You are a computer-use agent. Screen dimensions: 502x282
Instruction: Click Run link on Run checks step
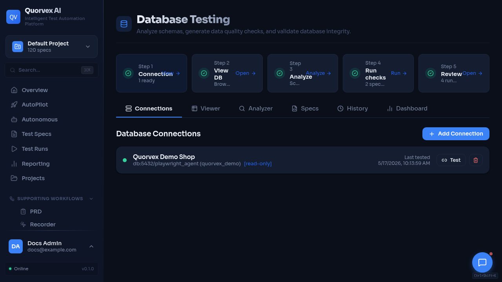click(x=399, y=73)
